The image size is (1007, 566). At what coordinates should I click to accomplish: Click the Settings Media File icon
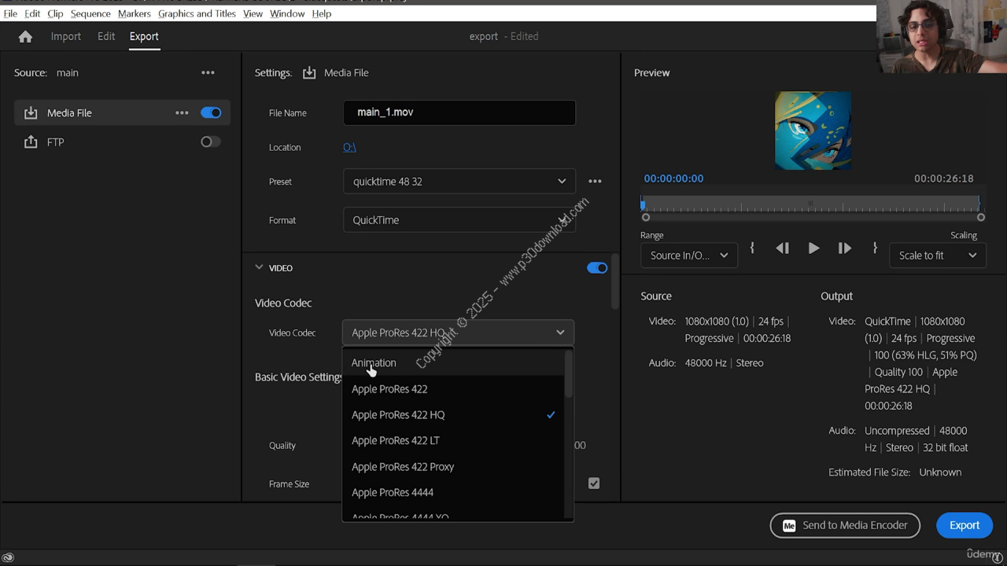(309, 72)
